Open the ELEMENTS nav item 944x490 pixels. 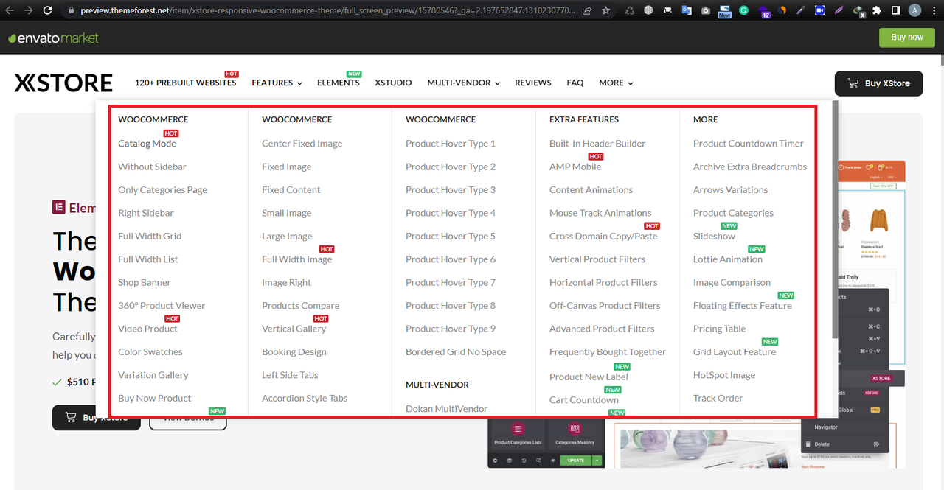point(339,83)
